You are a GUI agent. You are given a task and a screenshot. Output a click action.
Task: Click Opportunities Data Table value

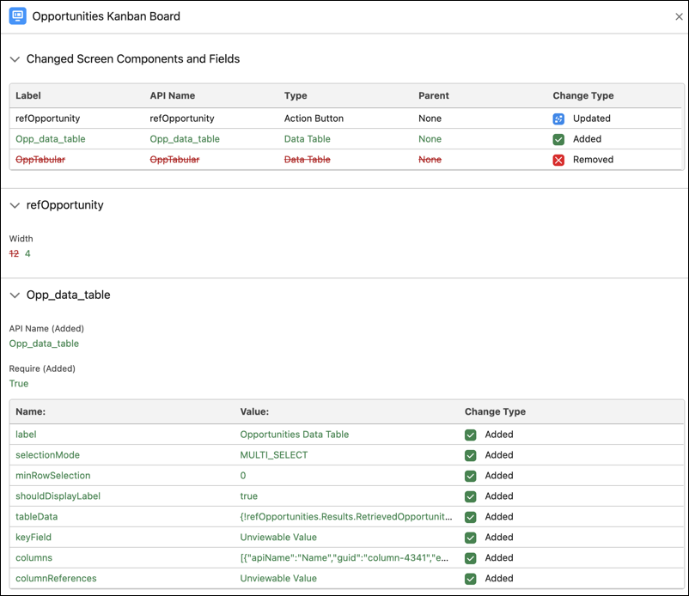pyautogui.click(x=295, y=435)
